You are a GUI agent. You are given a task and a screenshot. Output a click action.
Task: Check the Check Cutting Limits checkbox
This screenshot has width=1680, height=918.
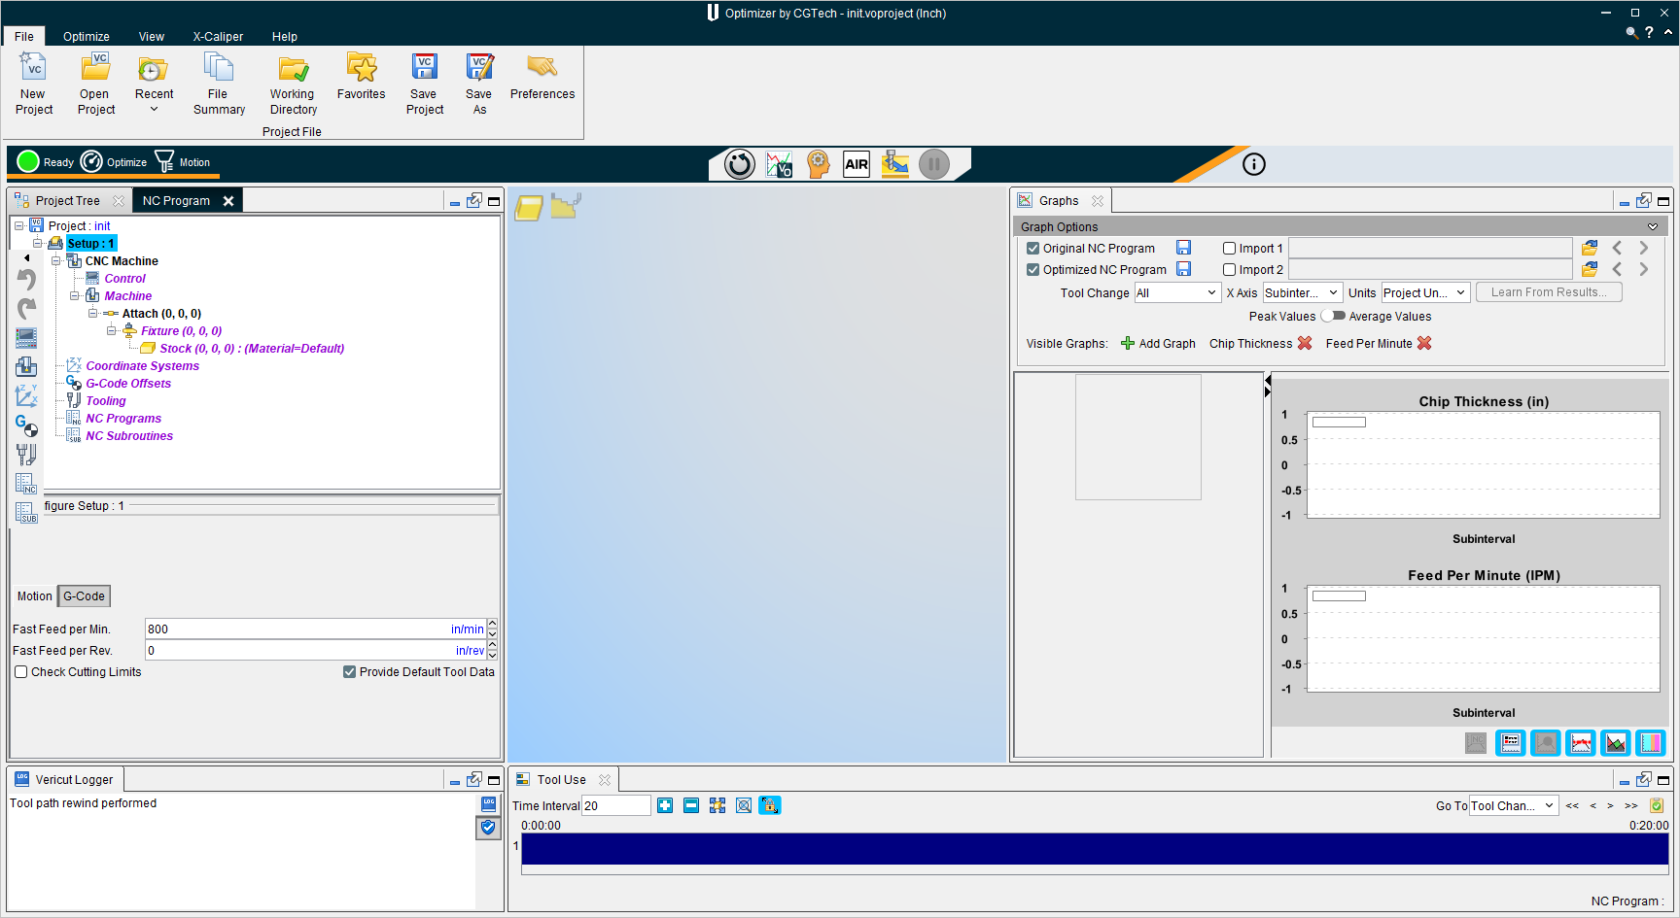[20, 672]
